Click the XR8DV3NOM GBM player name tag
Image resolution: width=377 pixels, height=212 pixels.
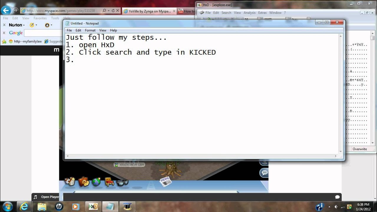130,165
